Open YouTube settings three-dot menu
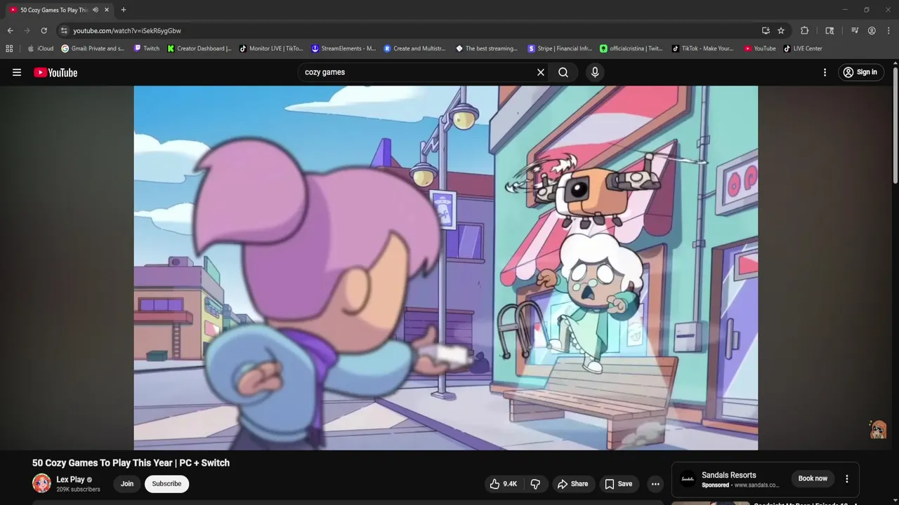Screen dimensions: 899x505 coord(825,72)
